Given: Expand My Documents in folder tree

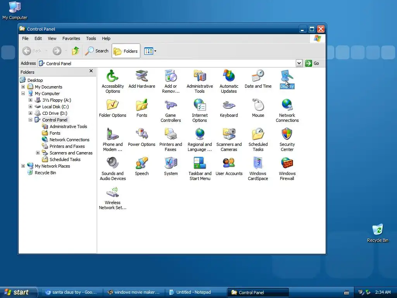Looking at the screenshot, I should (23, 87).
